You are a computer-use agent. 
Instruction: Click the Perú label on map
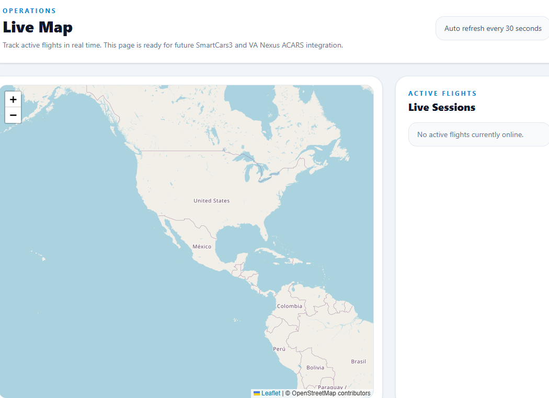click(x=279, y=349)
